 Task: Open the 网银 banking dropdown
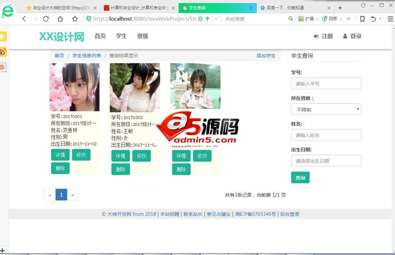332,19
